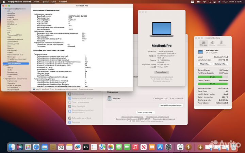
Task: Launch Siri from the Dock
Action: click(x=20, y=147)
